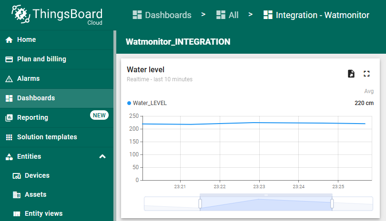Collapse the Entities section chevron
The image size is (386, 221).
click(102, 156)
